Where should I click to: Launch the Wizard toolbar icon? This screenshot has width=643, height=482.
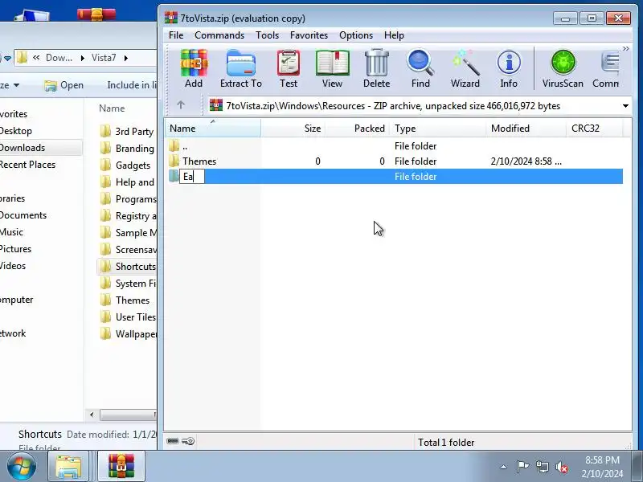tap(465, 69)
